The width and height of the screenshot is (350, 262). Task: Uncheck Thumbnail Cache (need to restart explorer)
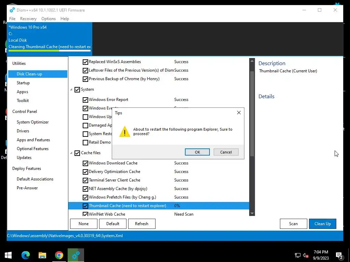85,206
